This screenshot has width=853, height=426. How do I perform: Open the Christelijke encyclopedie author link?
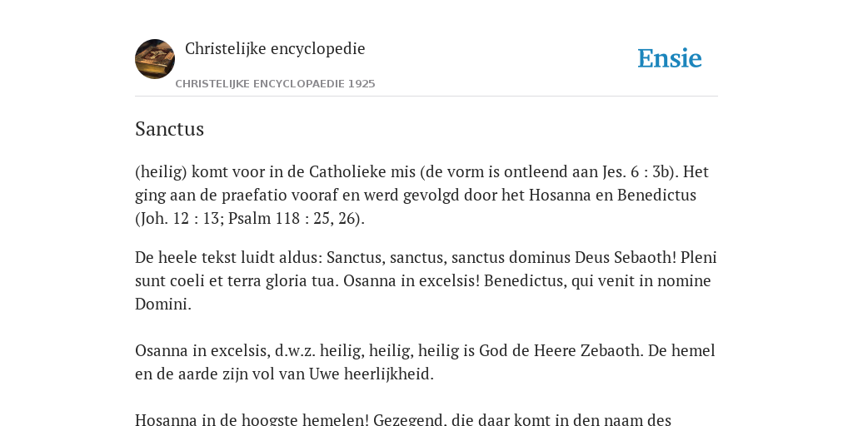click(x=275, y=48)
